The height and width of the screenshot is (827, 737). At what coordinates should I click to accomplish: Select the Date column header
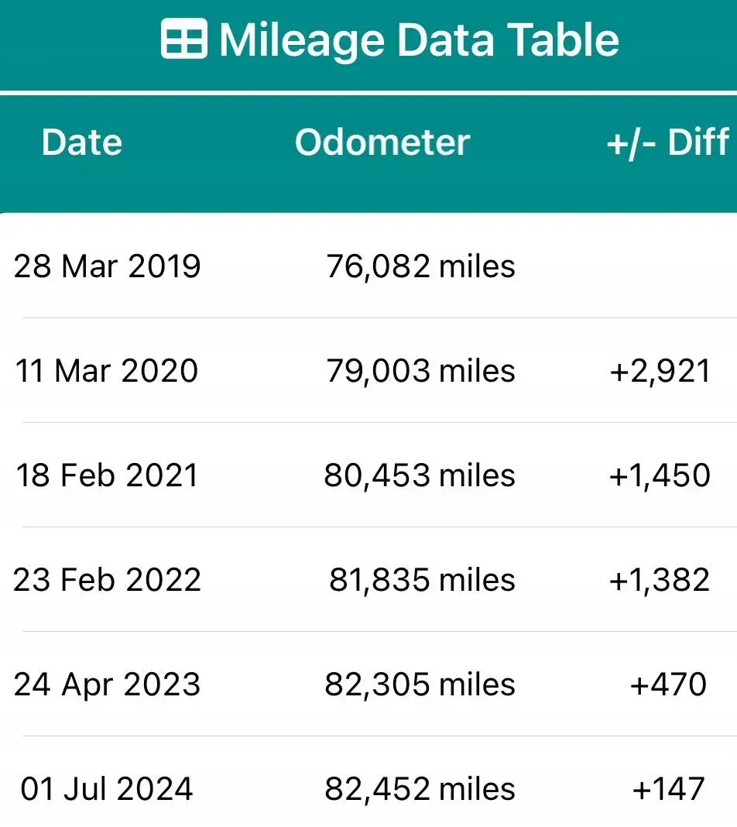[x=81, y=142]
